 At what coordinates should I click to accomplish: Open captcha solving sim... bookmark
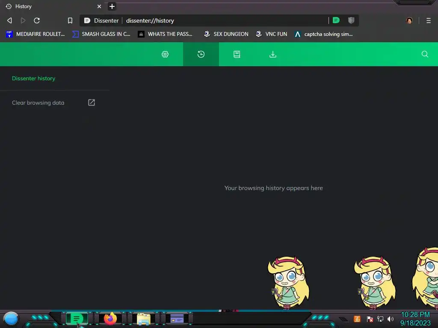pos(324,34)
